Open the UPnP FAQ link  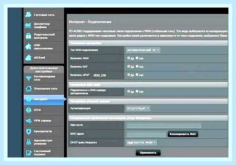coord(100,75)
